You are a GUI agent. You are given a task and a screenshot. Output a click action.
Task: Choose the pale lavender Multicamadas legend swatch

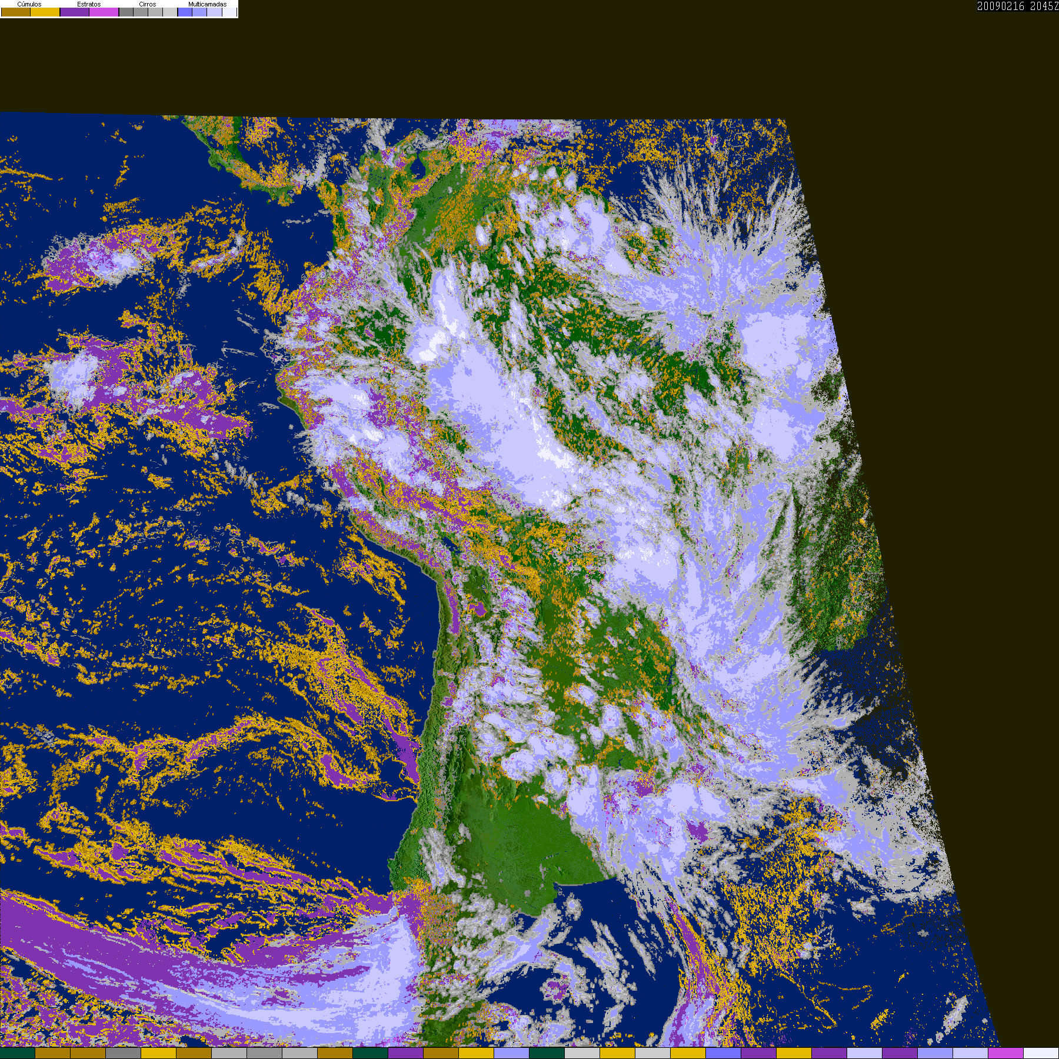214,12
